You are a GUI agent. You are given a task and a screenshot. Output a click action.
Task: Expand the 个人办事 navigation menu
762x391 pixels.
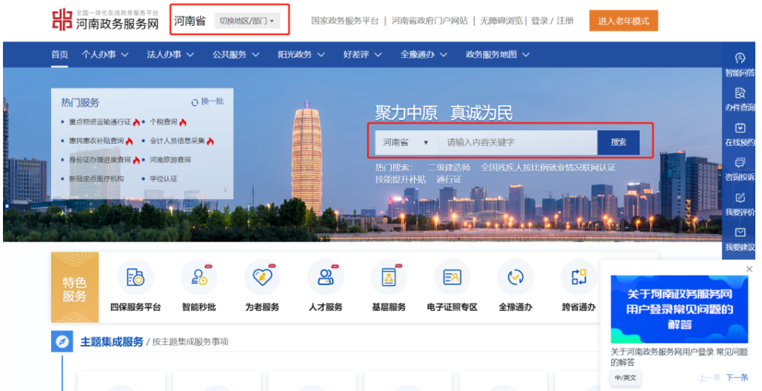(104, 54)
